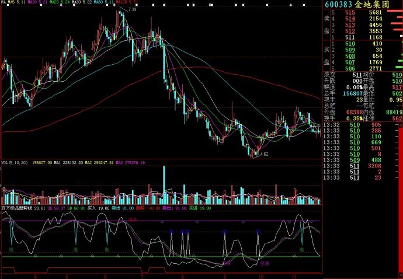Screen dimensions: 403x279
Task: Click the month 7 axis label
Action: pos(142,277)
